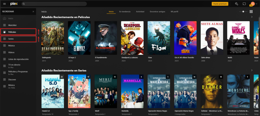Open the Stalingrado movie poster

53,38
